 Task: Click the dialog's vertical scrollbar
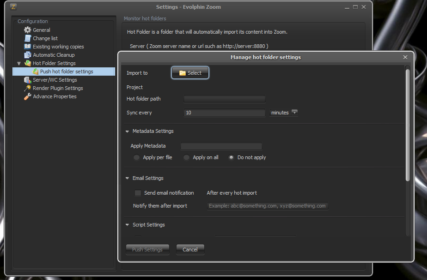point(408,125)
